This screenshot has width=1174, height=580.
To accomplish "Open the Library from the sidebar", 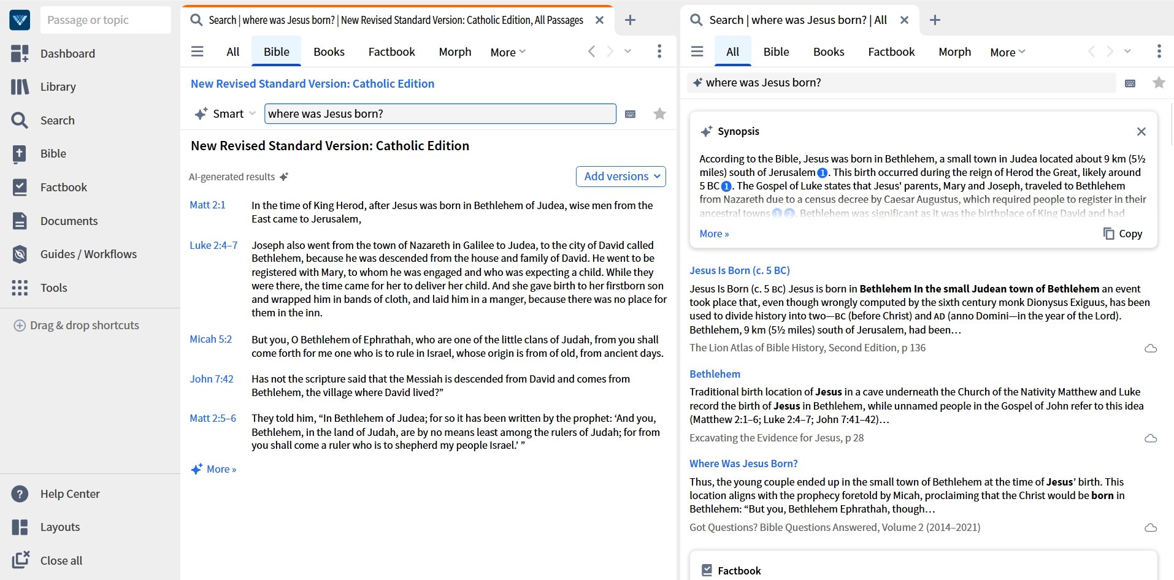I will (44, 86).
